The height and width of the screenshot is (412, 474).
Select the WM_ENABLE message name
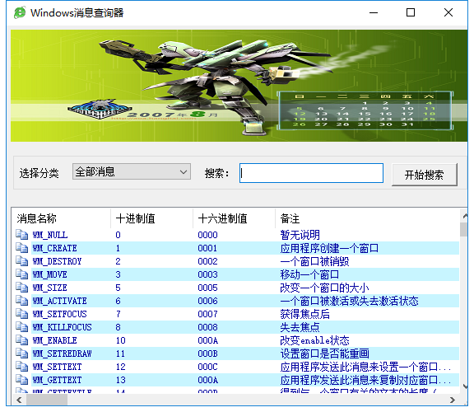[54, 340]
